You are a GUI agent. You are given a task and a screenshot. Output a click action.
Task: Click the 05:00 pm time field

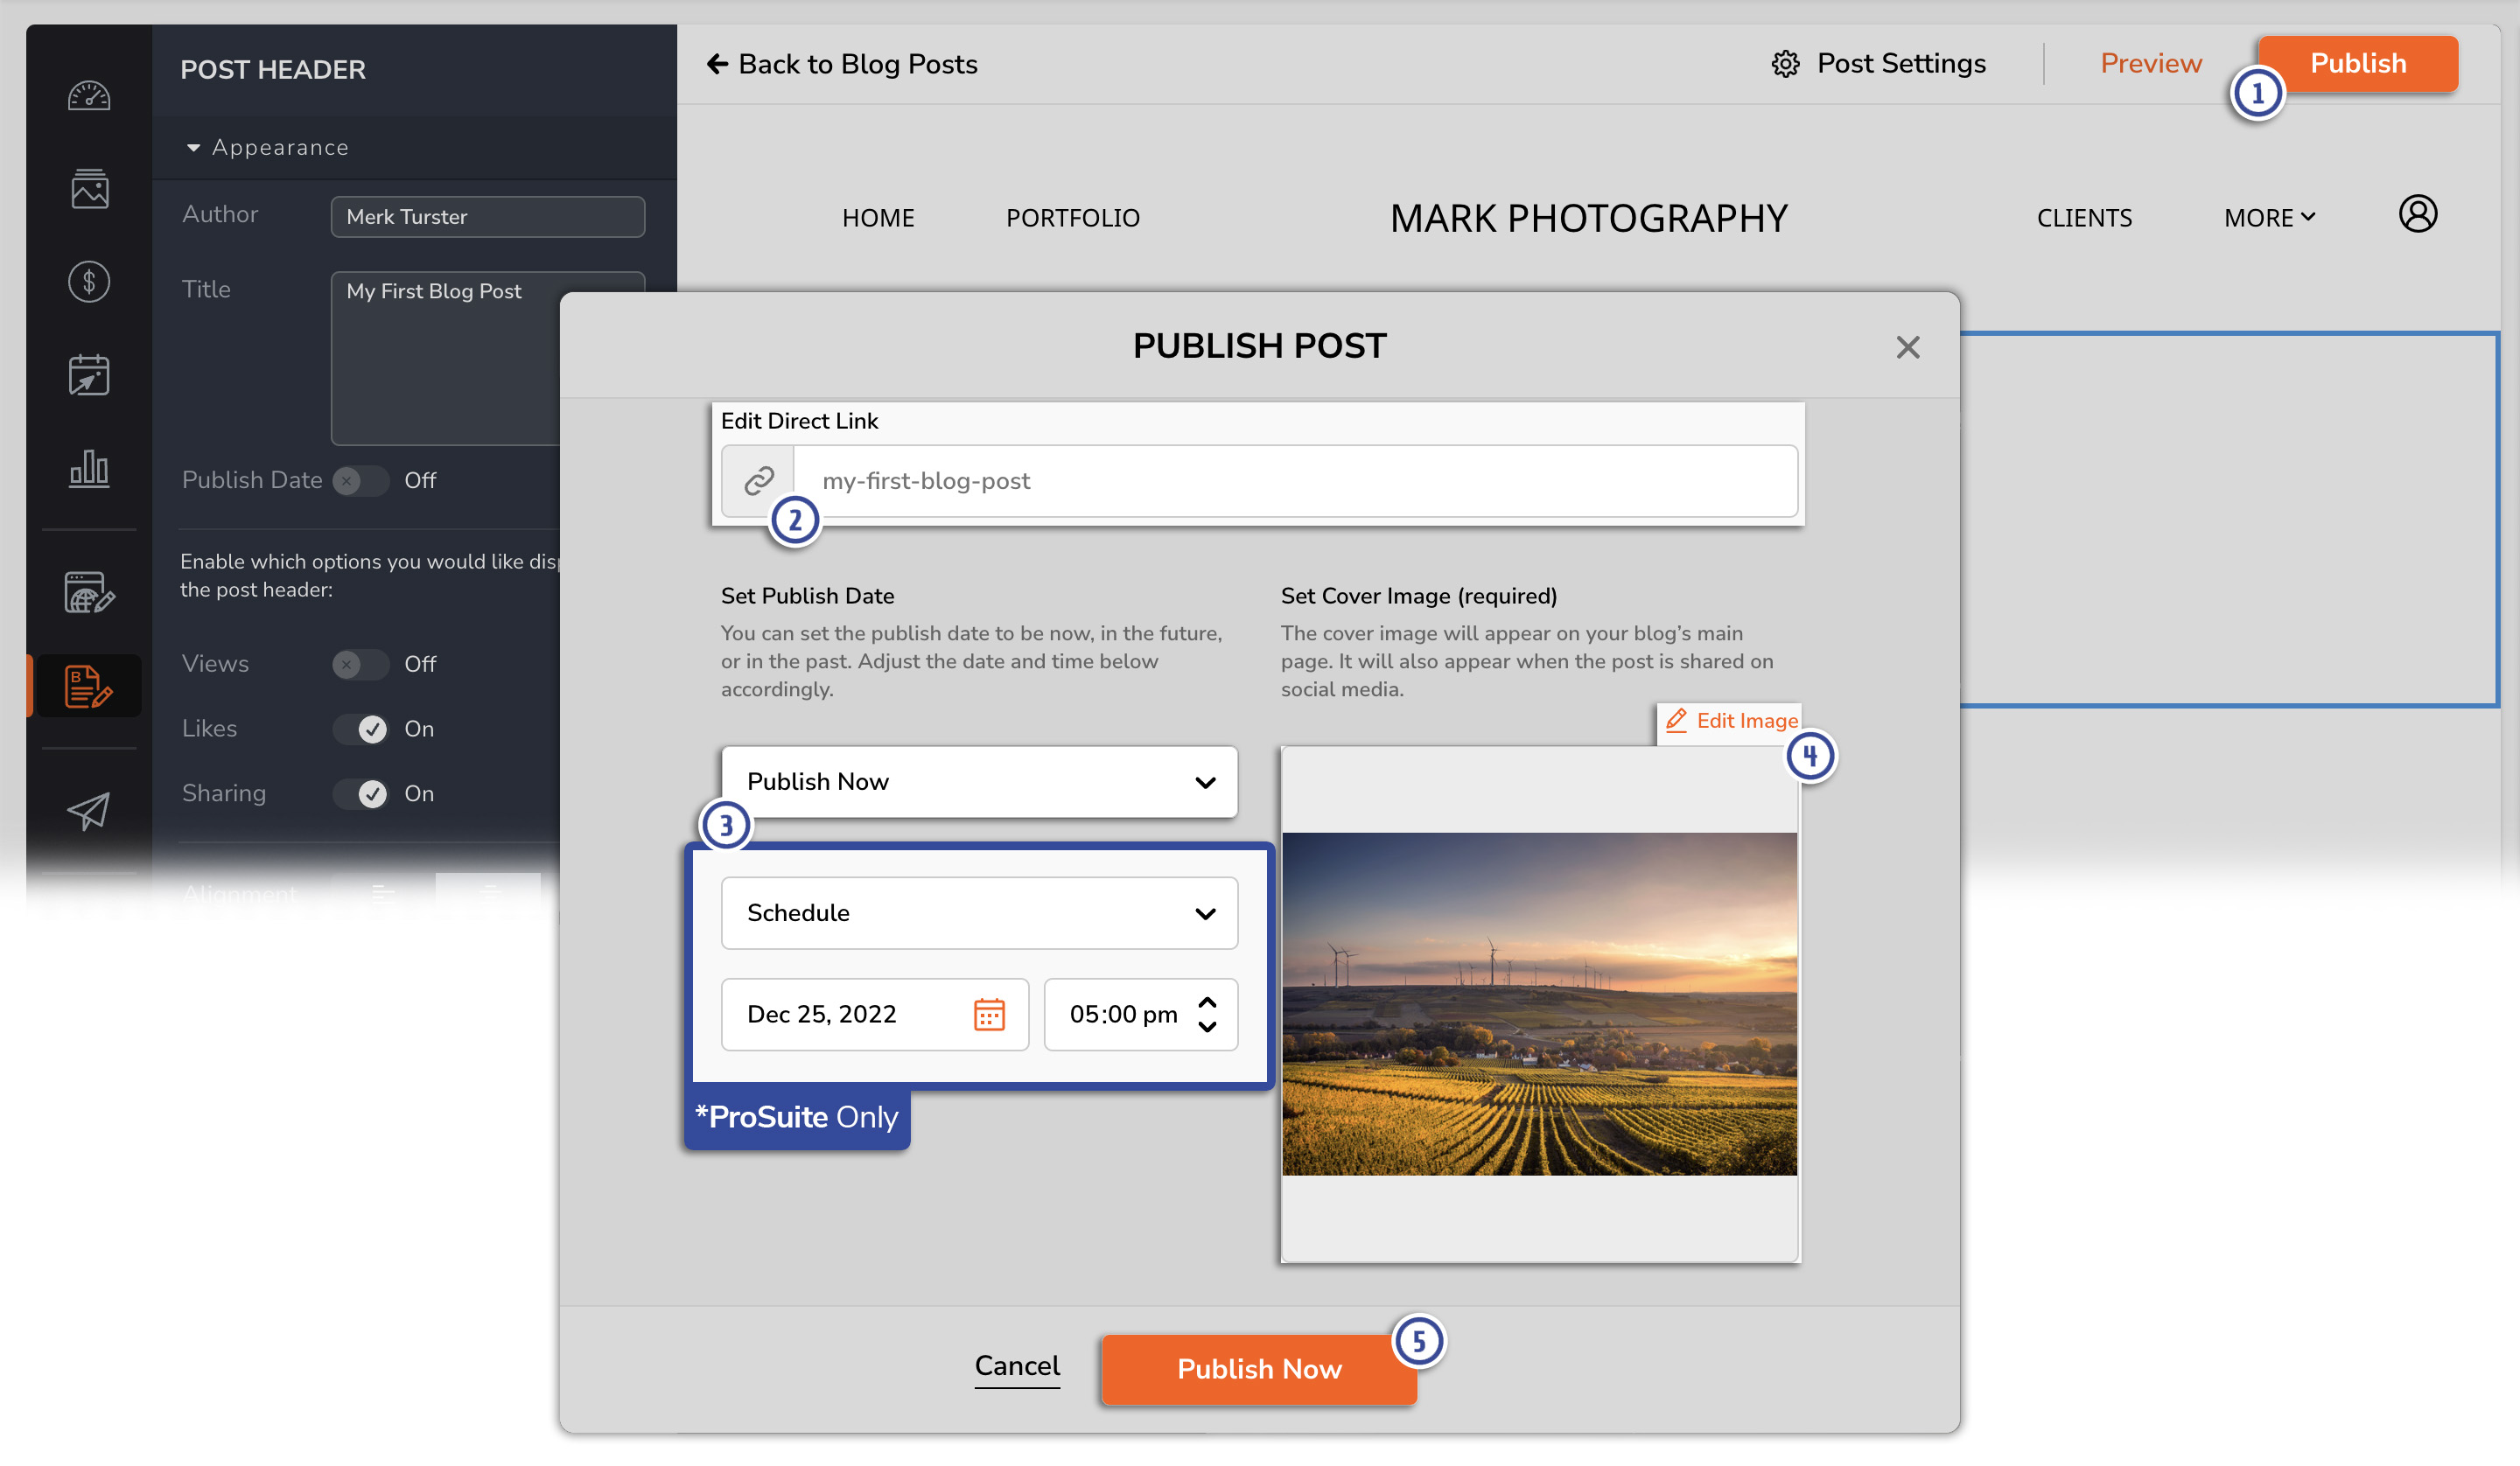coord(1141,1014)
